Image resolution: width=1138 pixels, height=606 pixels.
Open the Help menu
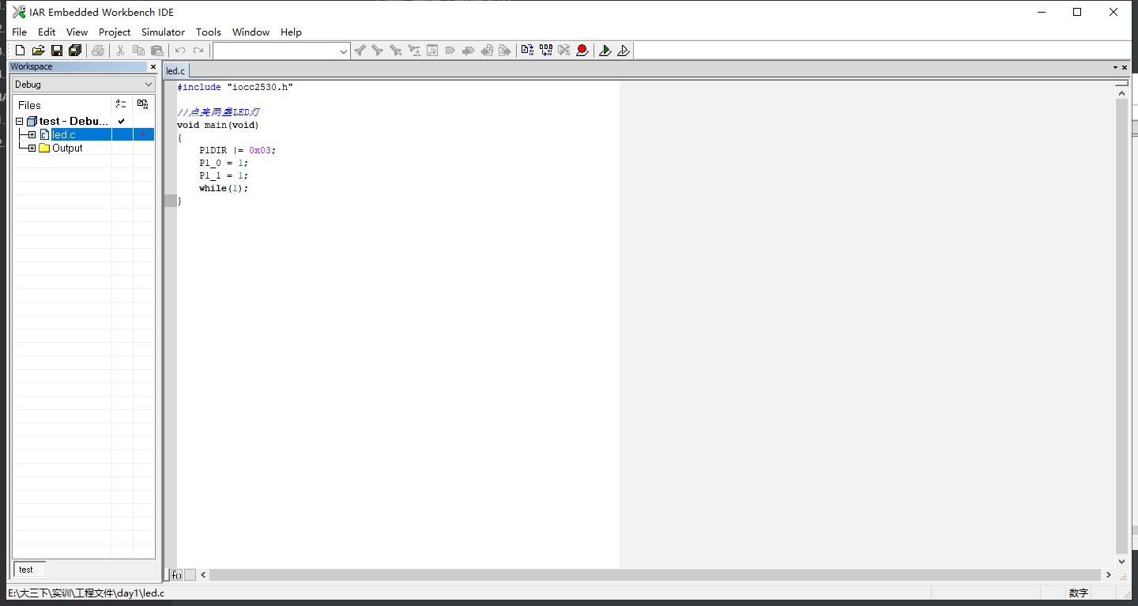291,32
